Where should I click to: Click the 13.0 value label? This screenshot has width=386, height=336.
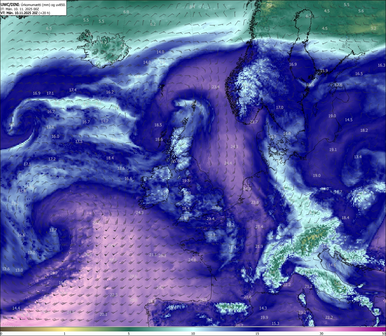(x=19, y=270)
